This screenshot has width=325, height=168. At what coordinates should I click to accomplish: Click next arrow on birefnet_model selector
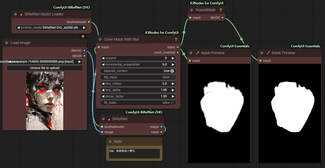pyautogui.click(x=84, y=28)
